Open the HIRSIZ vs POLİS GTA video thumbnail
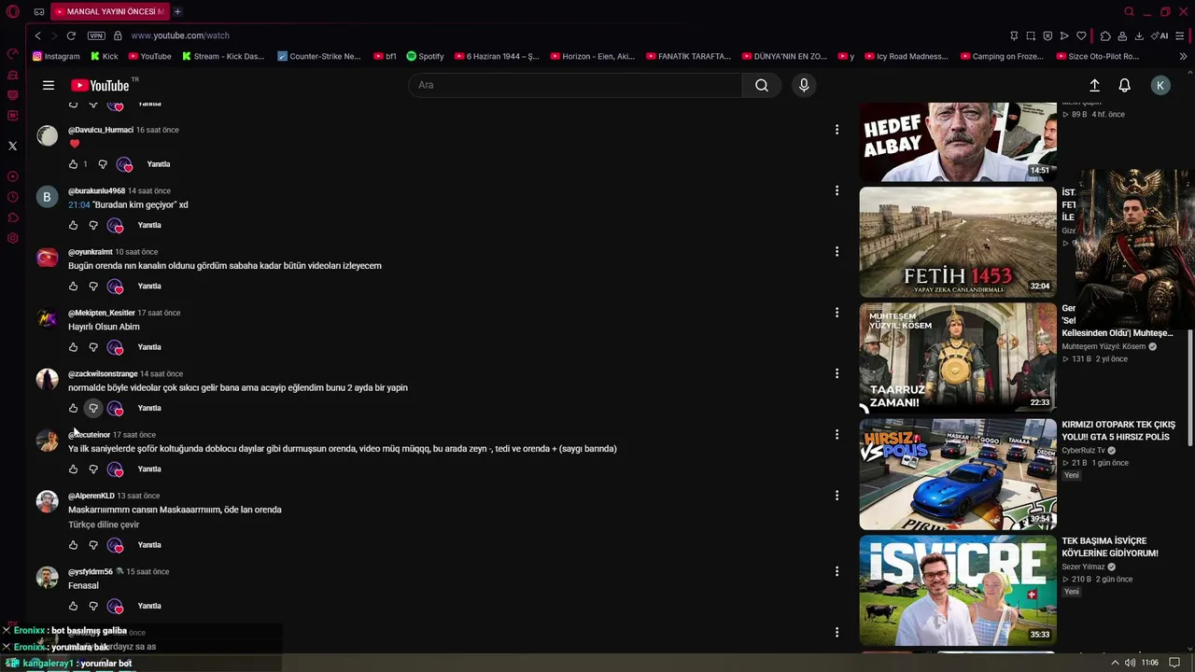This screenshot has height=672, width=1195. 958,474
